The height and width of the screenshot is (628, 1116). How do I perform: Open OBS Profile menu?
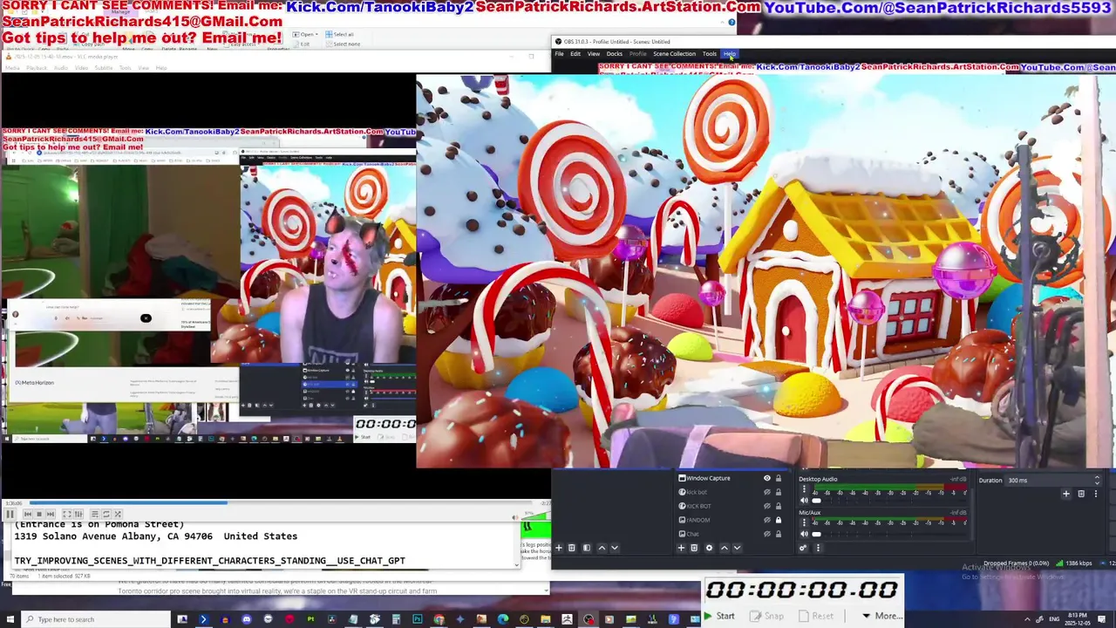coord(638,54)
